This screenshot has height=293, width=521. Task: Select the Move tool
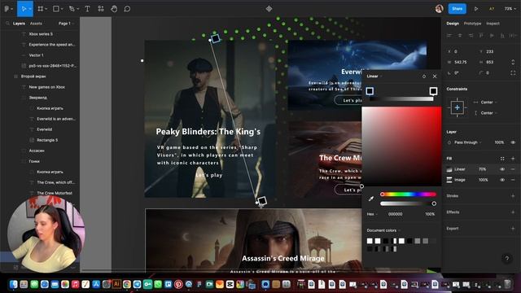click(x=24, y=9)
